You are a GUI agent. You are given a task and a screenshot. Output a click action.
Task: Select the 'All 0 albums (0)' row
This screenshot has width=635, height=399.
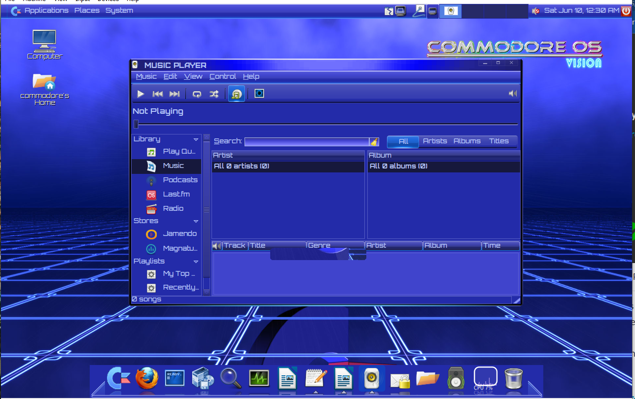(x=444, y=166)
